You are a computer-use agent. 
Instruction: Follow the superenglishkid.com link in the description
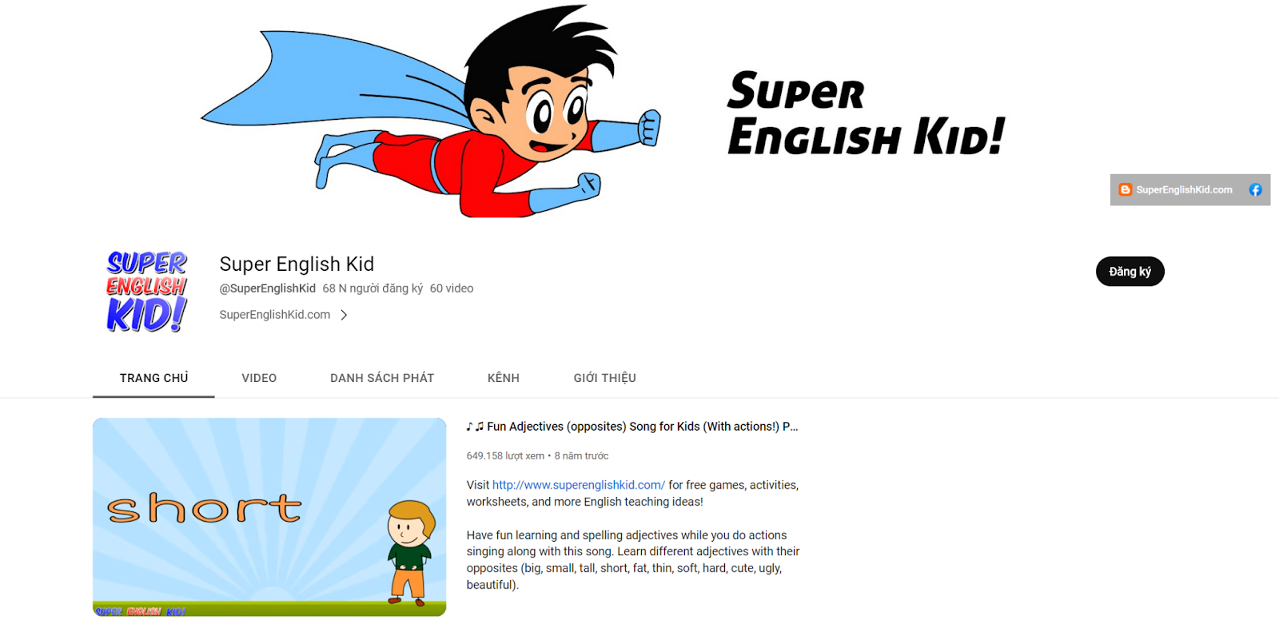point(578,485)
